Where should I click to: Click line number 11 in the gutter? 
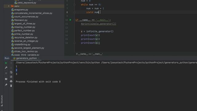click(x=66, y=24)
